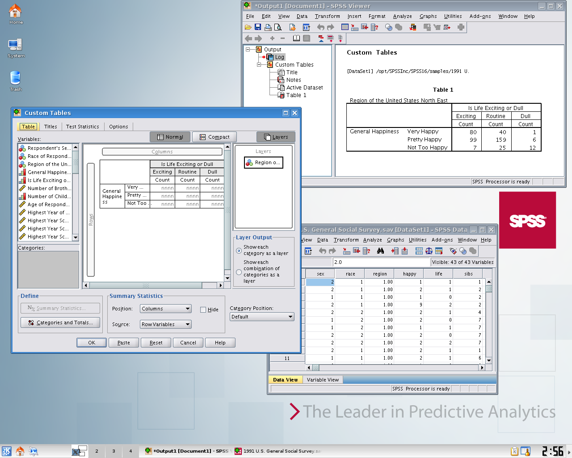This screenshot has width=572, height=458.
Task: Open Weight Cases using the scales icon
Action: pyautogui.click(x=428, y=251)
